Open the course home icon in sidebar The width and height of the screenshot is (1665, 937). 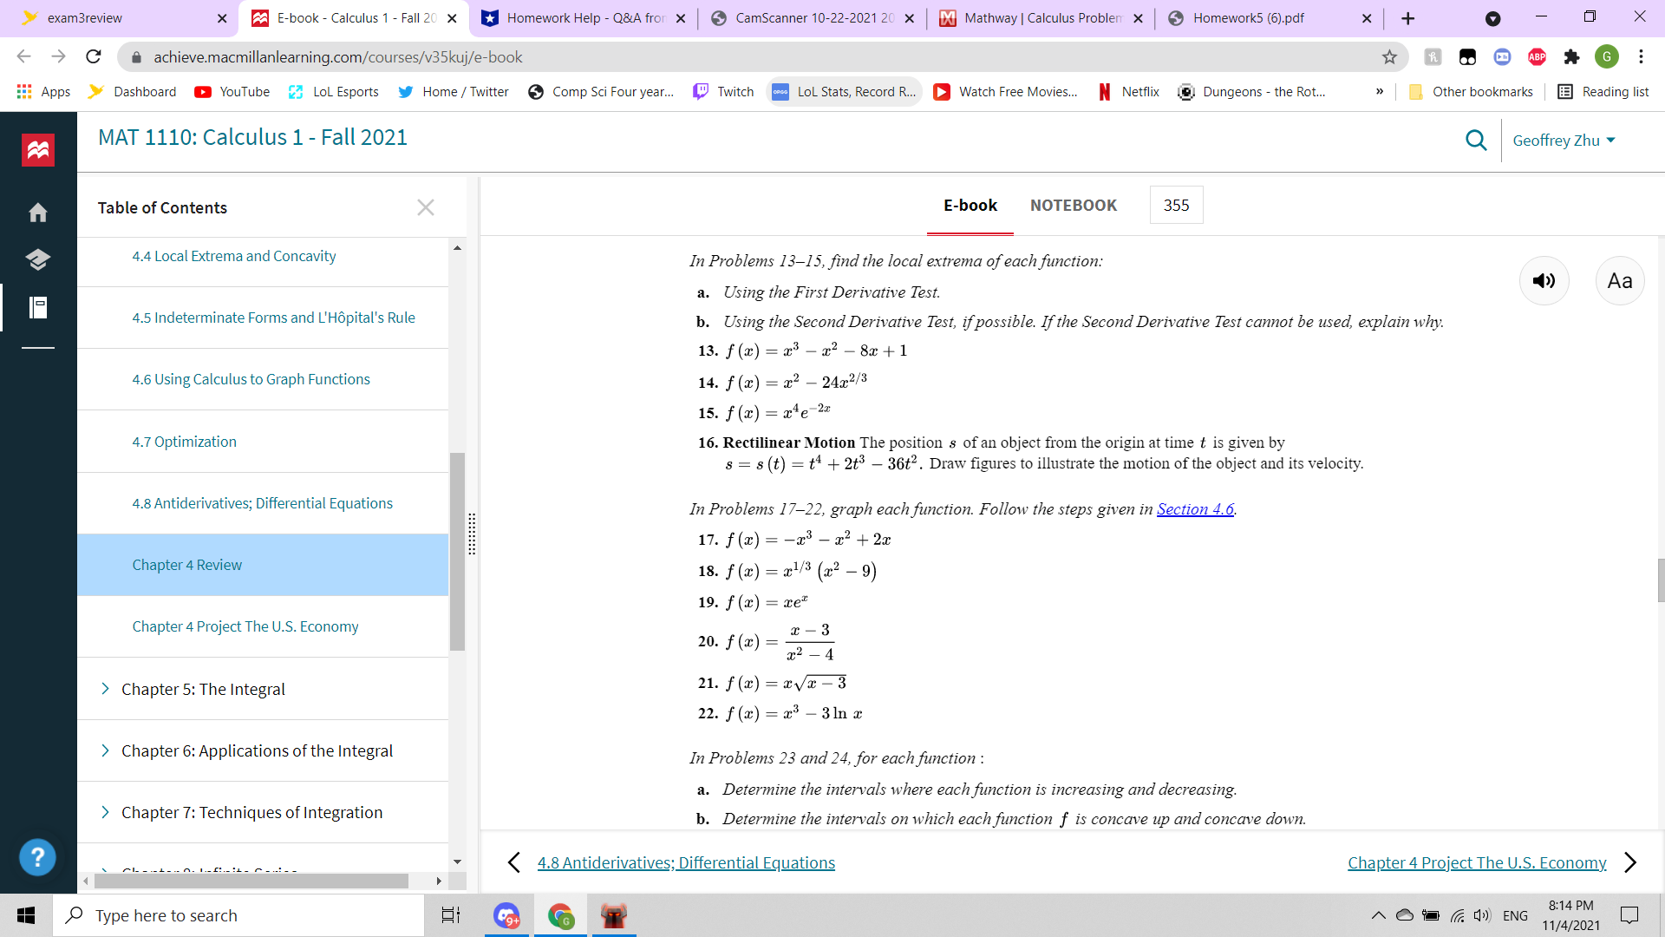38,213
